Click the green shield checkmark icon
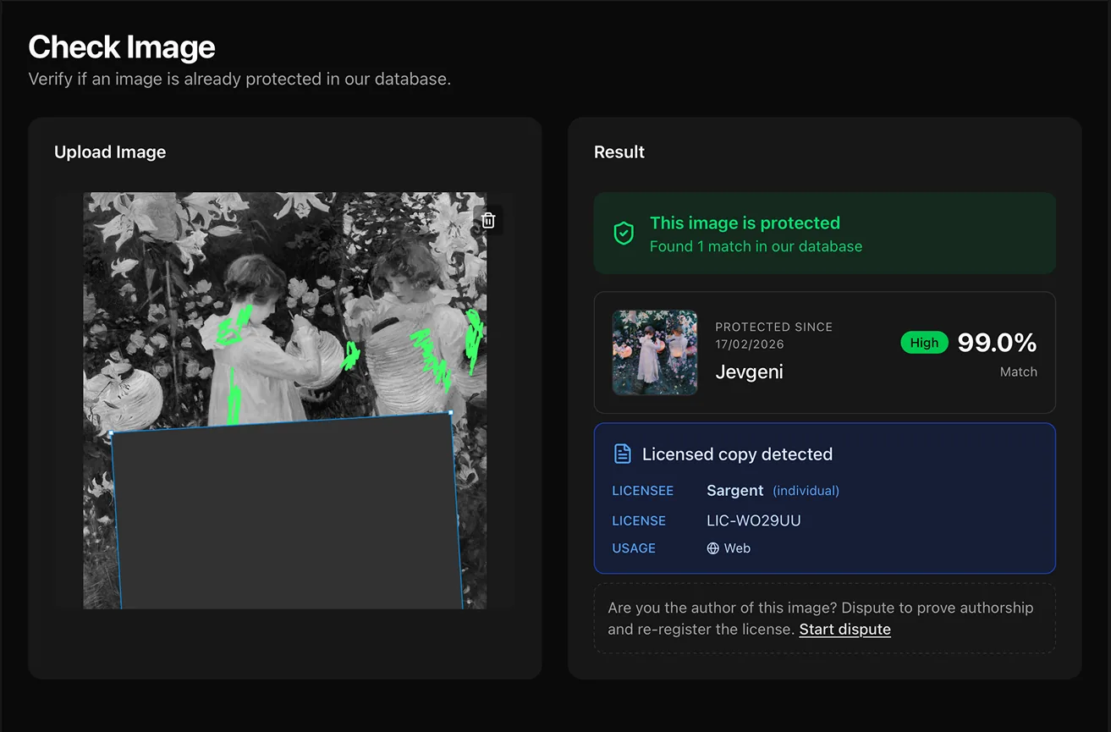The image size is (1111, 732). [x=624, y=234]
